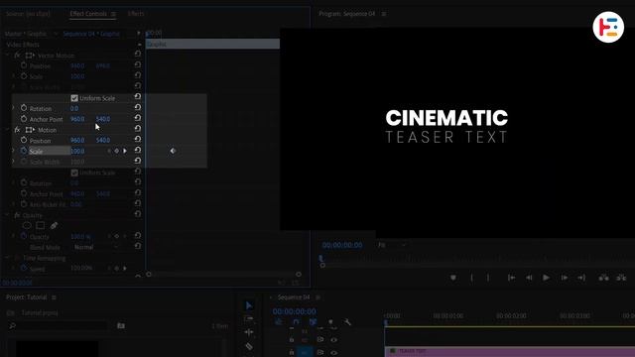Select Program: Sequence 04 tab

[x=346, y=14]
